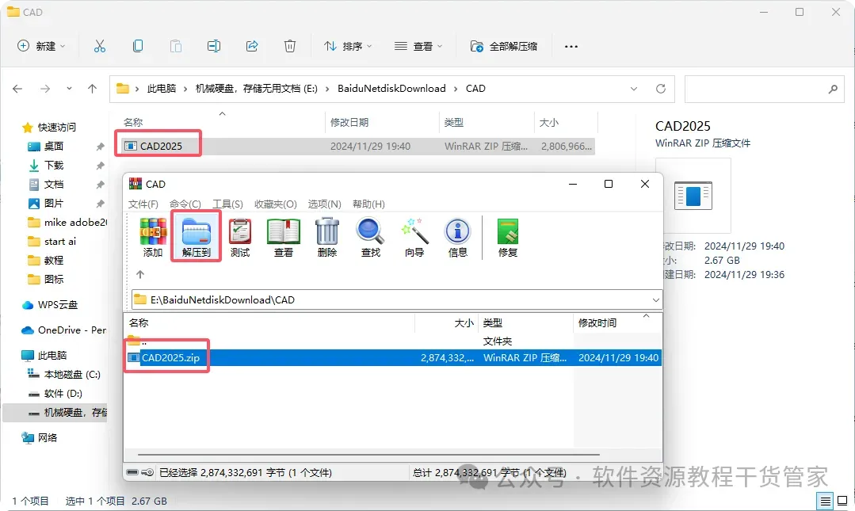Open the 教程 folder in sidebar

53,260
